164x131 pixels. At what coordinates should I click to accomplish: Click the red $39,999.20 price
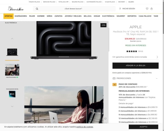(x=130, y=39)
